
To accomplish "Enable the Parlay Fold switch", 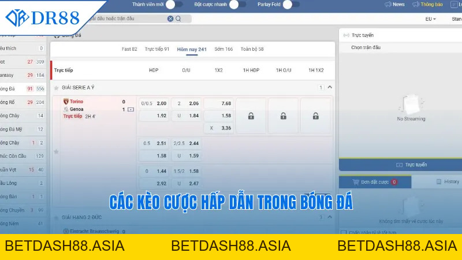I will [291, 5].
